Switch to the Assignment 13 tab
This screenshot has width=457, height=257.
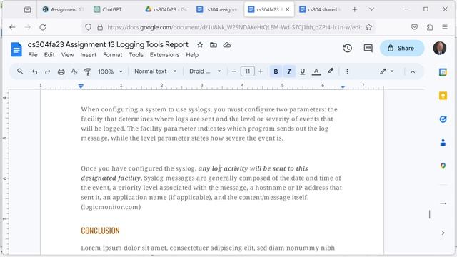[63, 9]
